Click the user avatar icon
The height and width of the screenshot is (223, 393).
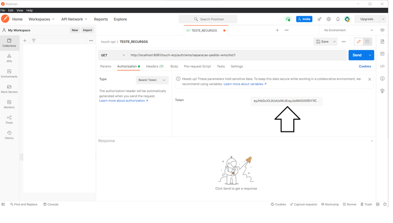(x=347, y=19)
